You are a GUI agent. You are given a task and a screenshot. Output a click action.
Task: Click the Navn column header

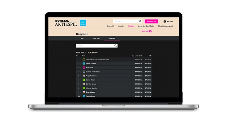[x=83, y=56]
